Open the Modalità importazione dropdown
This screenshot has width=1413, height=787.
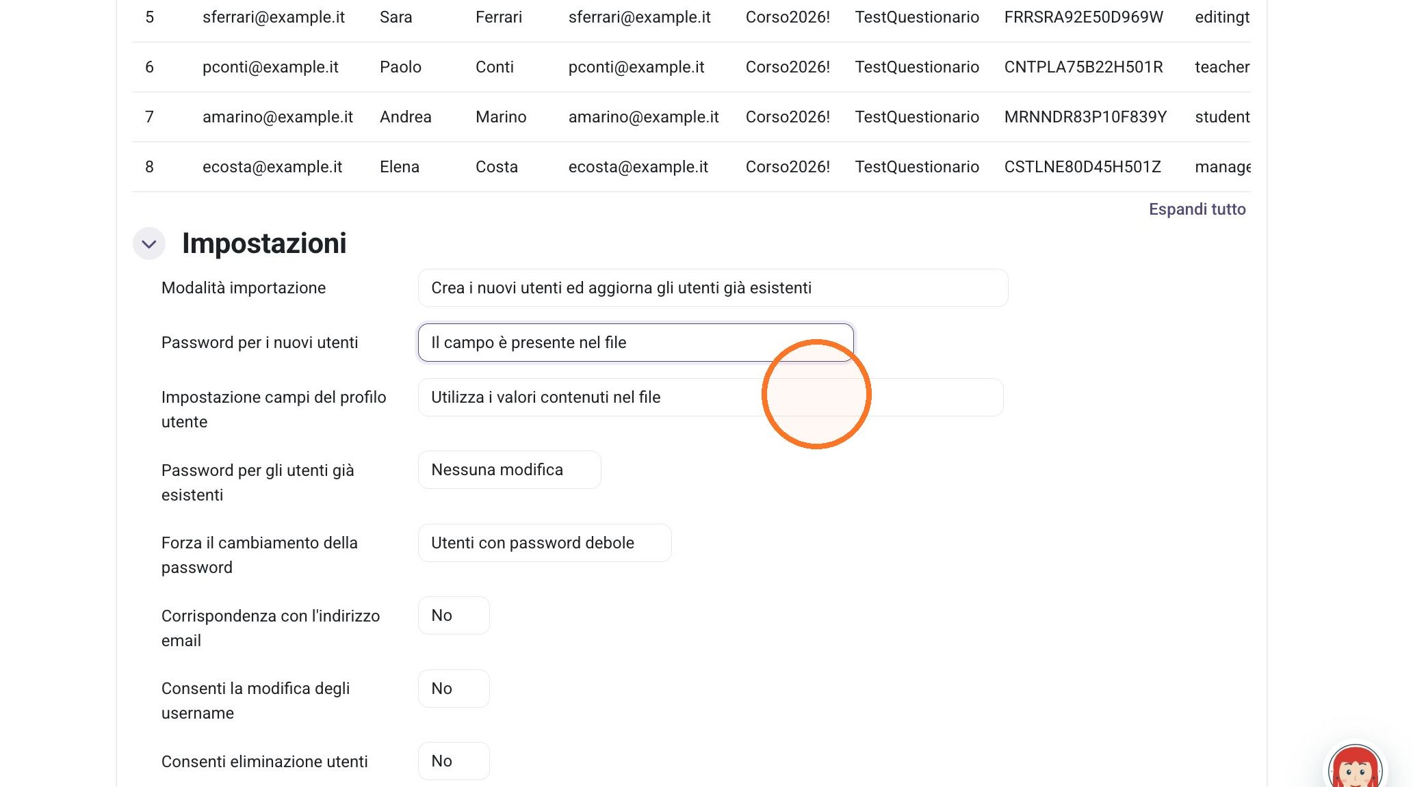[712, 288]
